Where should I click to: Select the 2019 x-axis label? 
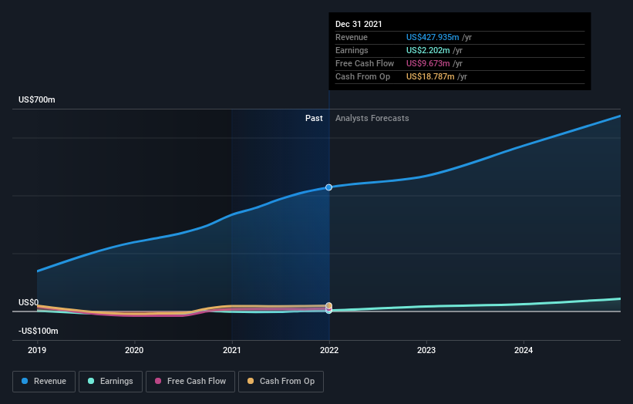point(37,350)
